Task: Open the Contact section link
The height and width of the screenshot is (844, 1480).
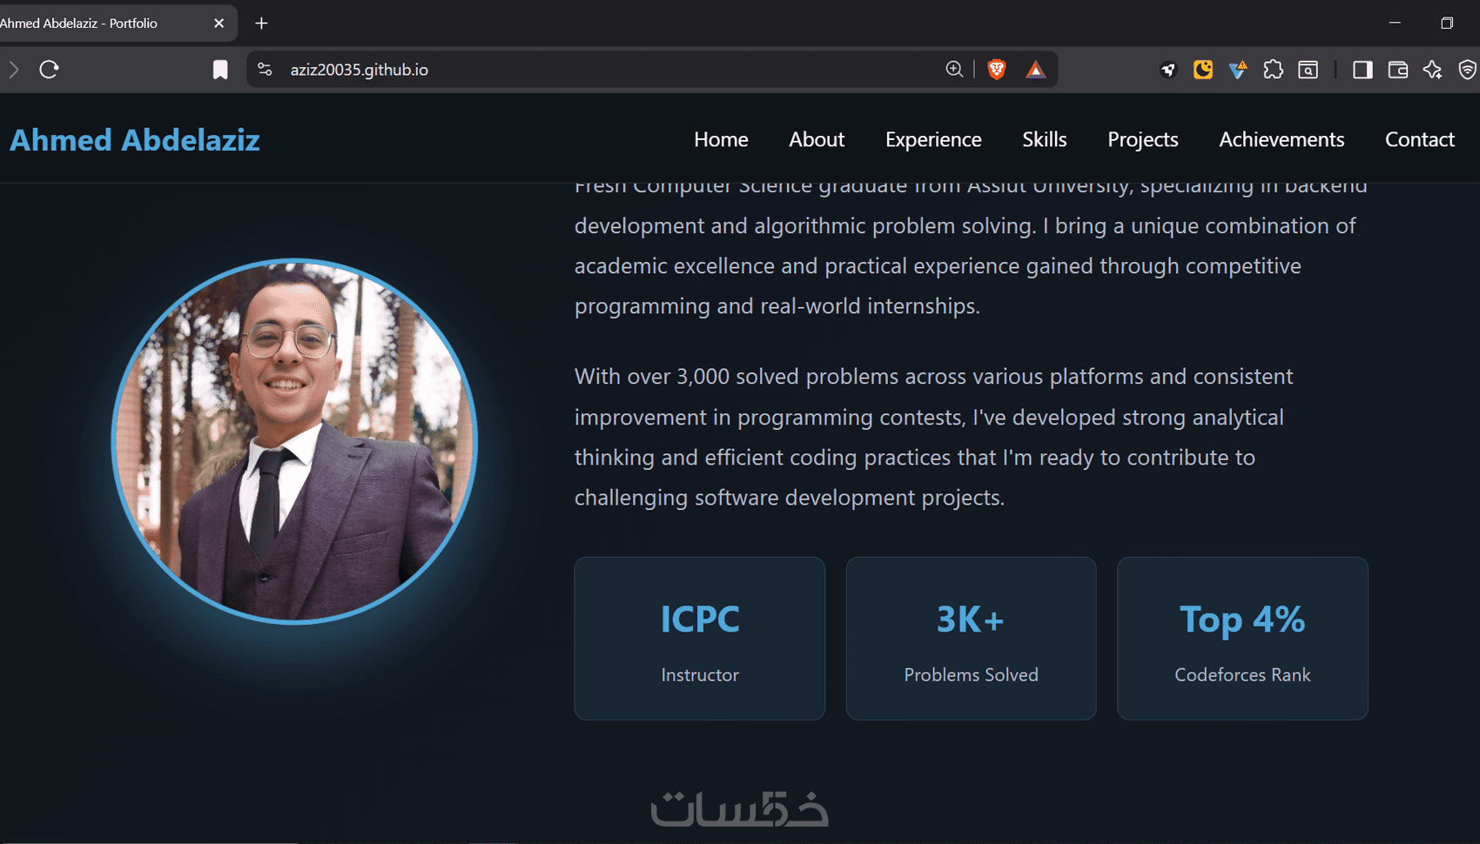Action: click(1420, 139)
